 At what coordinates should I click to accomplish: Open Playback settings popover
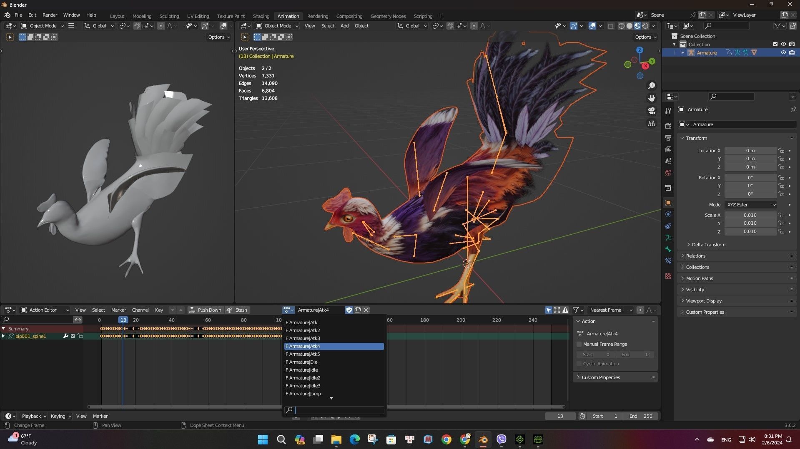tap(34, 416)
